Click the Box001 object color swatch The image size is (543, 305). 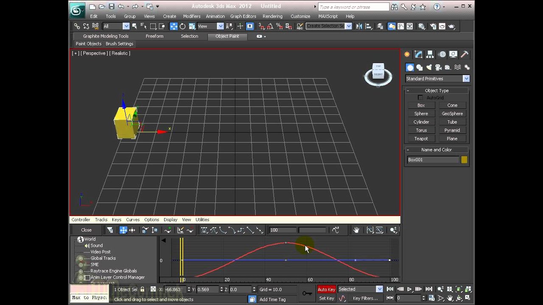tap(464, 160)
